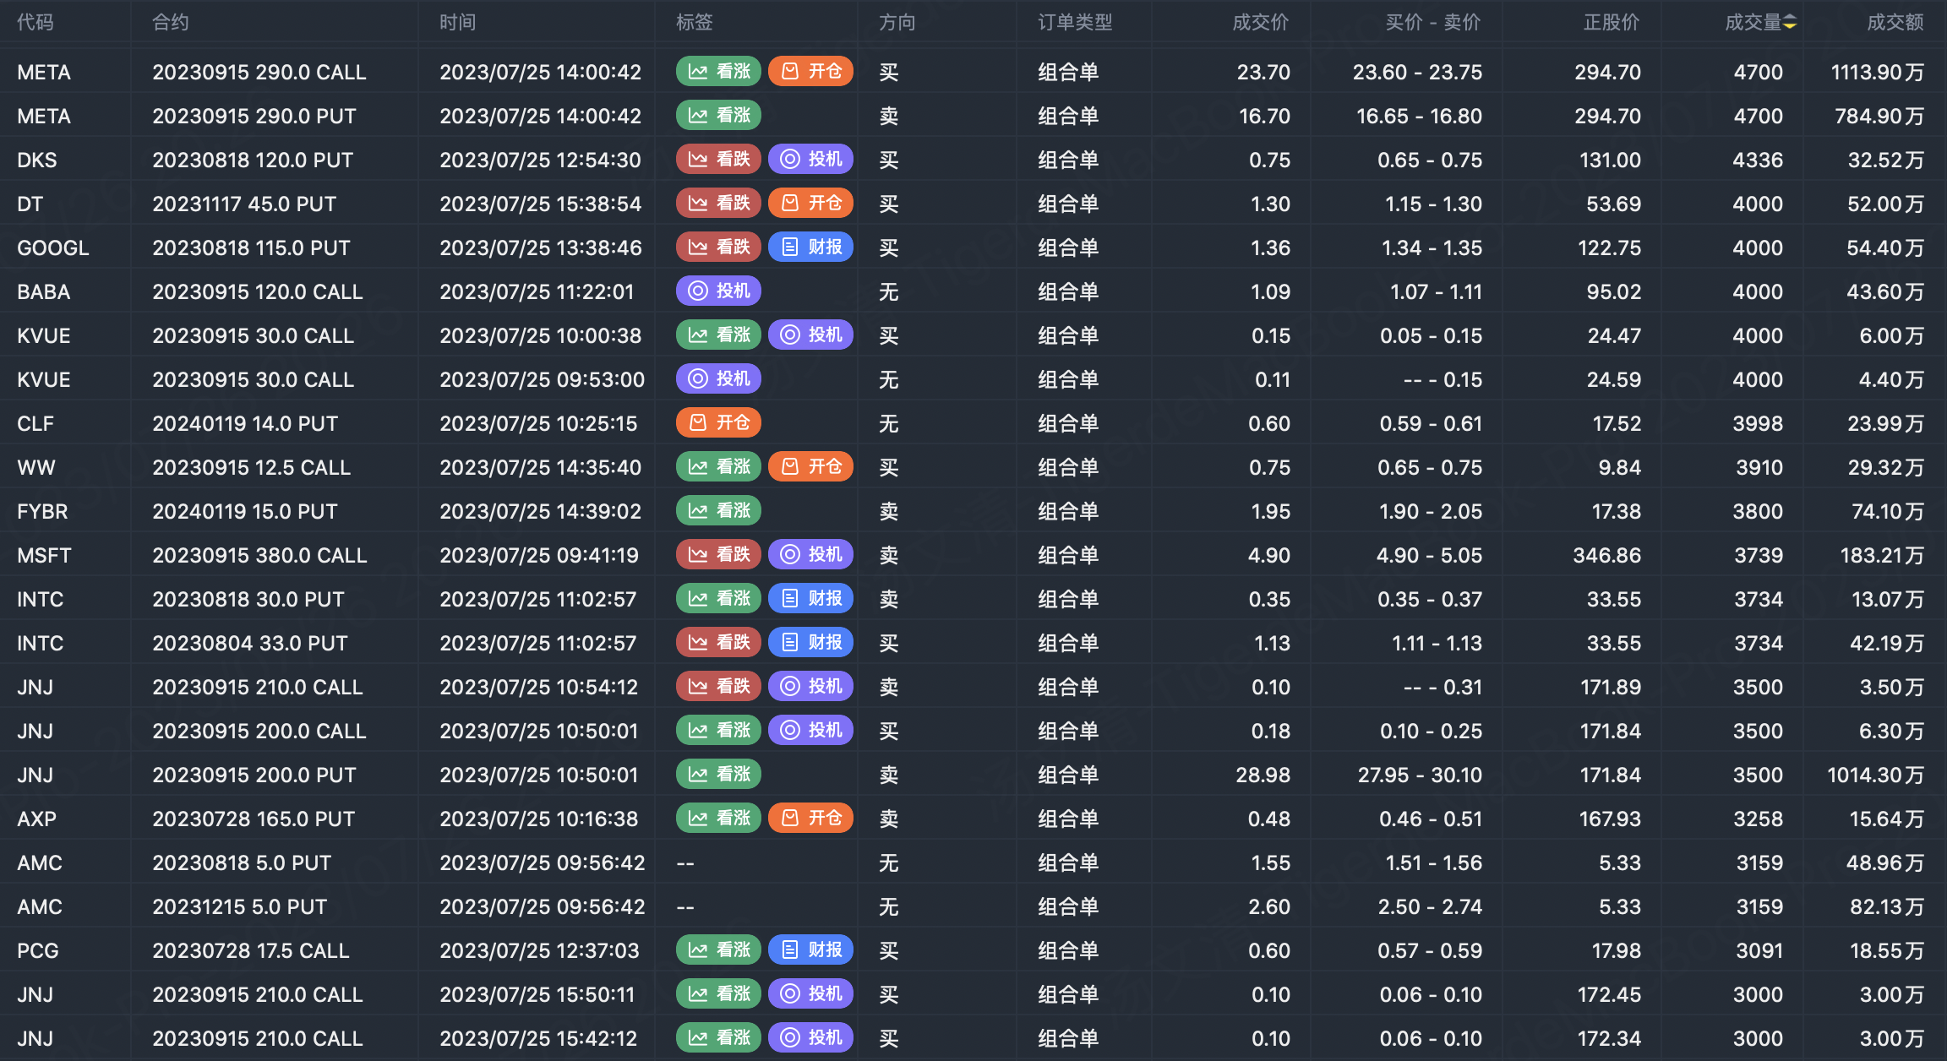The width and height of the screenshot is (1947, 1061).
Task: Sort by the 成交额 column header
Action: [x=1895, y=23]
